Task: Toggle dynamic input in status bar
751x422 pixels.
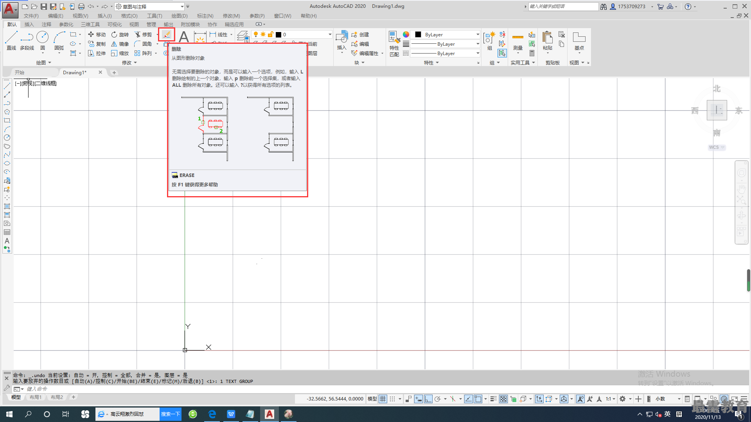Action: click(x=419, y=399)
